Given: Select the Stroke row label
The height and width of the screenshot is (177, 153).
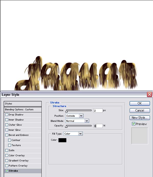Looking at the screenshot, I should pyautogui.click(x=13, y=171).
